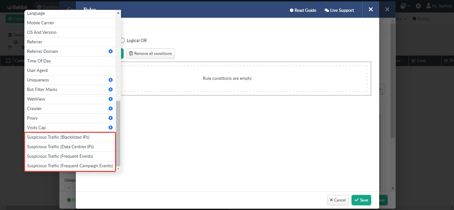The image size is (454, 210).
Task: Pick Suspicious Traffic (Frequent Campaign Events)
Action: click(70, 166)
